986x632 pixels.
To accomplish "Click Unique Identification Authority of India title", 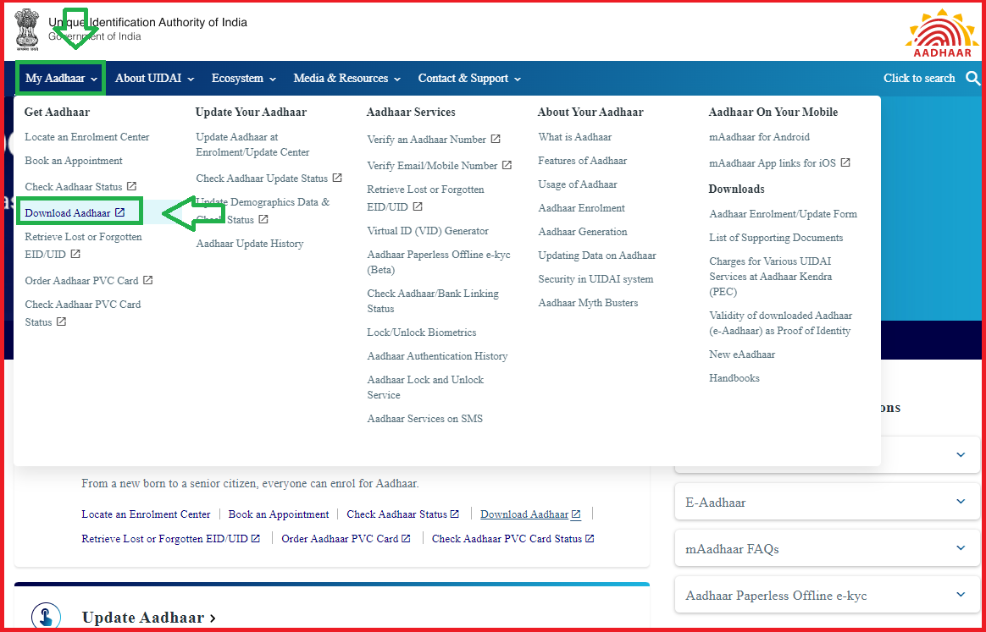I will click(147, 23).
